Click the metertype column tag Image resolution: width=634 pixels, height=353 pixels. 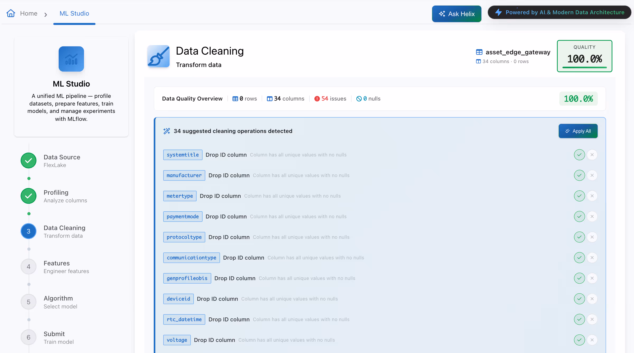(x=180, y=196)
